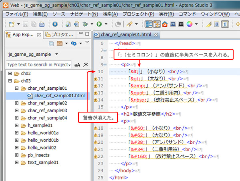The image size is (240, 181).
Task: Open the Terminal console icon
Action: 181,24
